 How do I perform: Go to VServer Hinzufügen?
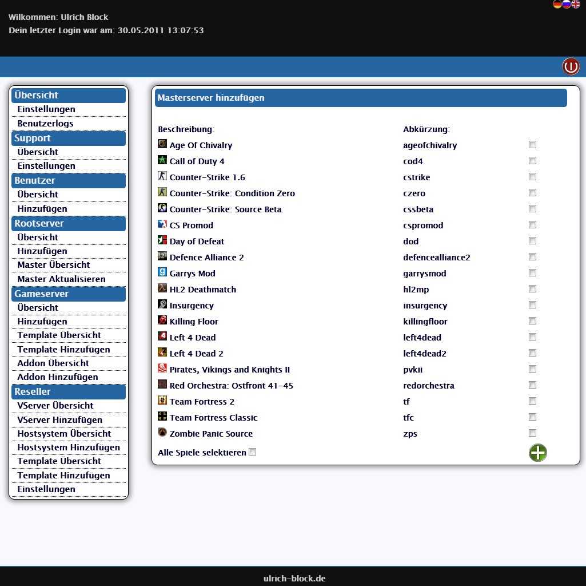pos(60,420)
